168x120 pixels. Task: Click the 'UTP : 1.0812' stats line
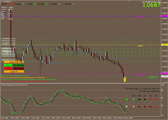coord(7,19)
